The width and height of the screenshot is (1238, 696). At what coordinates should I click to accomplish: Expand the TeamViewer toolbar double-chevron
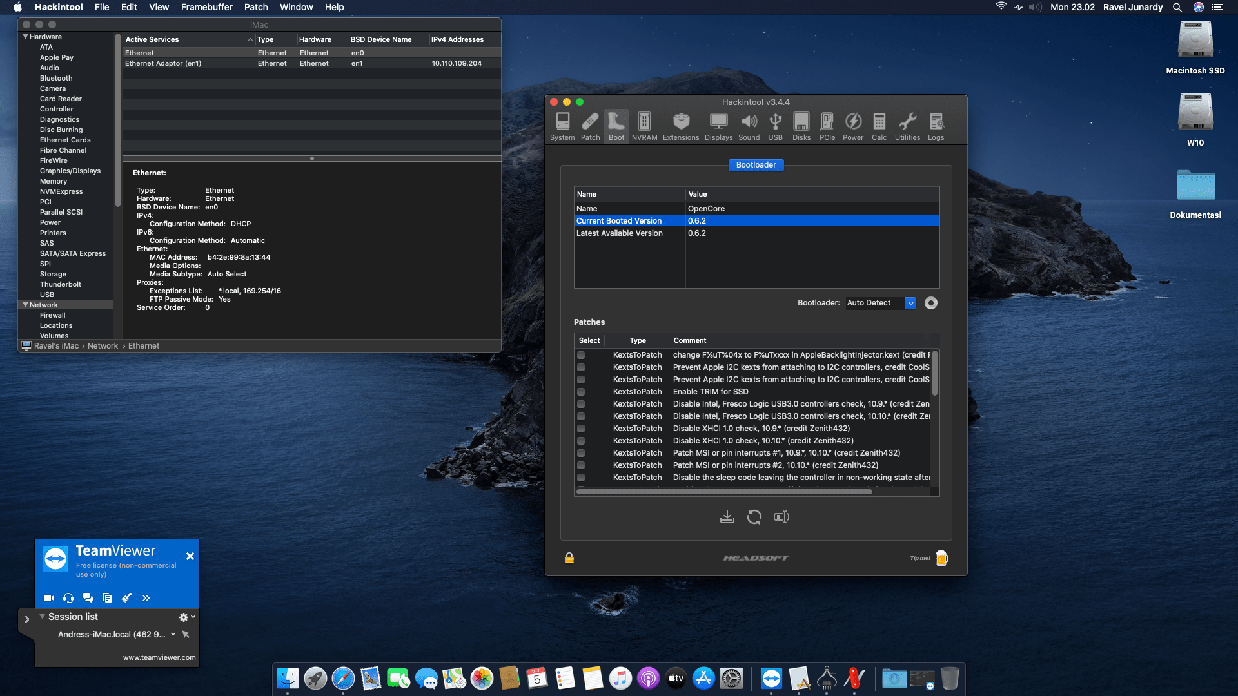click(146, 598)
